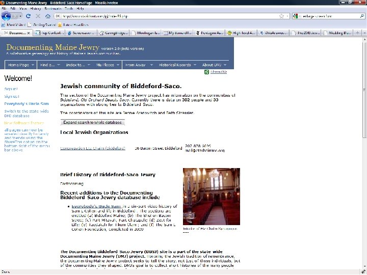The image size is (367, 275).
Task: Open Everybody's Uncle Sam sidebar link
Action: 27,104
